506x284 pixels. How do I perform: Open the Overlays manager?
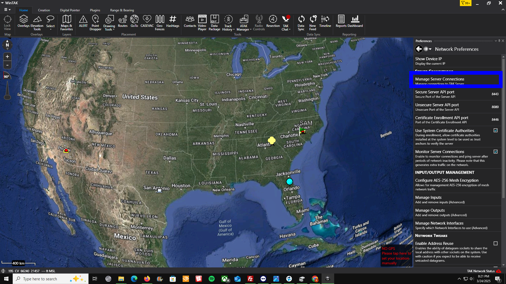point(23,22)
